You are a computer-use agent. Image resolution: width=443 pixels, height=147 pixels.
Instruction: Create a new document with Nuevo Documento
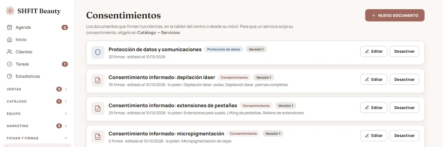pos(395,15)
